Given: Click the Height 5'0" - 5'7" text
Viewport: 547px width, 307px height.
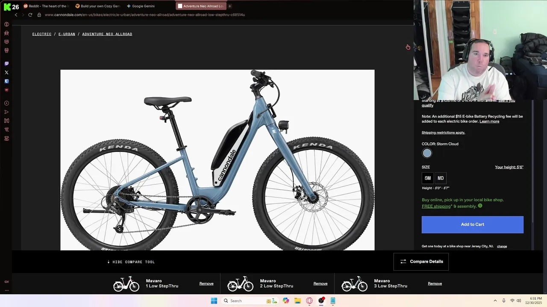Looking at the screenshot, I should pyautogui.click(x=435, y=188).
